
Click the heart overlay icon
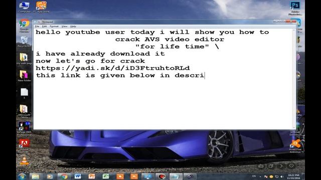pos(291,166)
